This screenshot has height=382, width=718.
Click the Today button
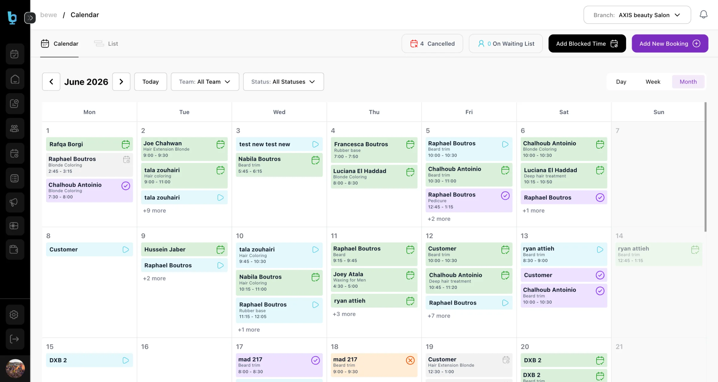click(150, 81)
